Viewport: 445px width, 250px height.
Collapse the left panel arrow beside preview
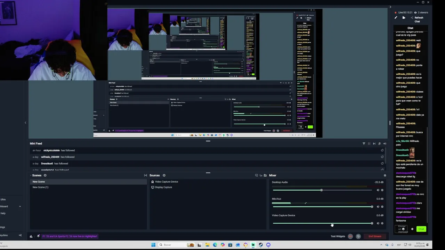[x=25, y=123]
